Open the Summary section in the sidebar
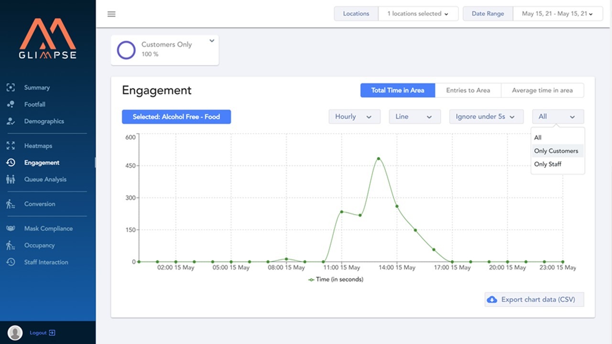 [x=37, y=87]
